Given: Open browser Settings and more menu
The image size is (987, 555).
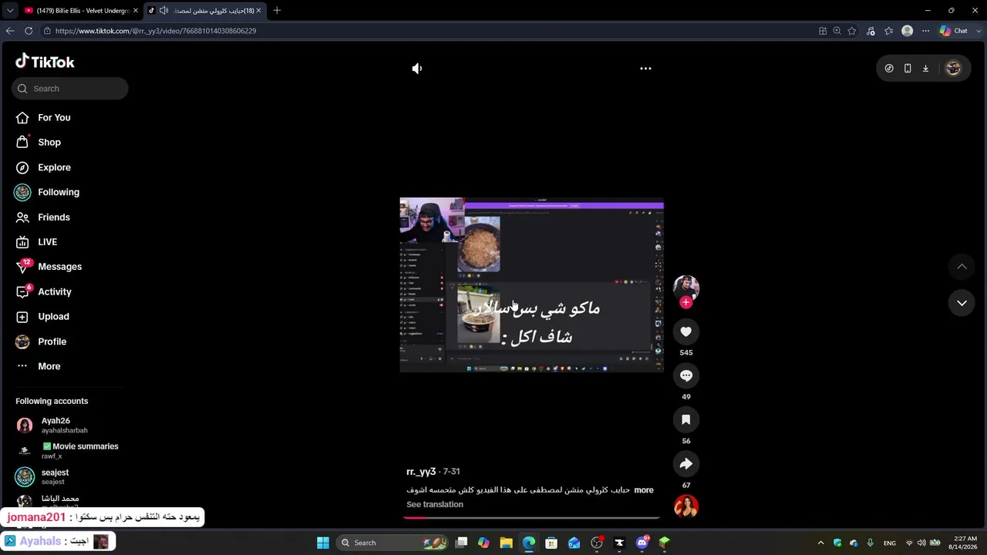Looking at the screenshot, I should click(926, 31).
